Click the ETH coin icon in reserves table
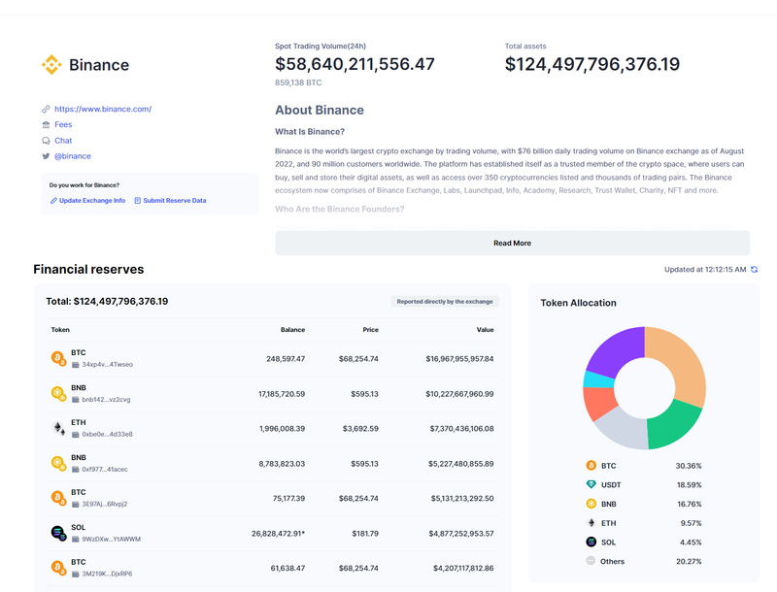The width and height of the screenshot is (777, 592). [x=58, y=428]
